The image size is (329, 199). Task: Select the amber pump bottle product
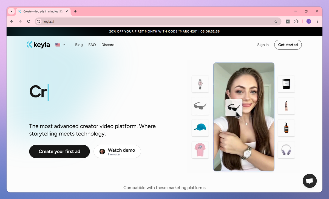(x=286, y=128)
